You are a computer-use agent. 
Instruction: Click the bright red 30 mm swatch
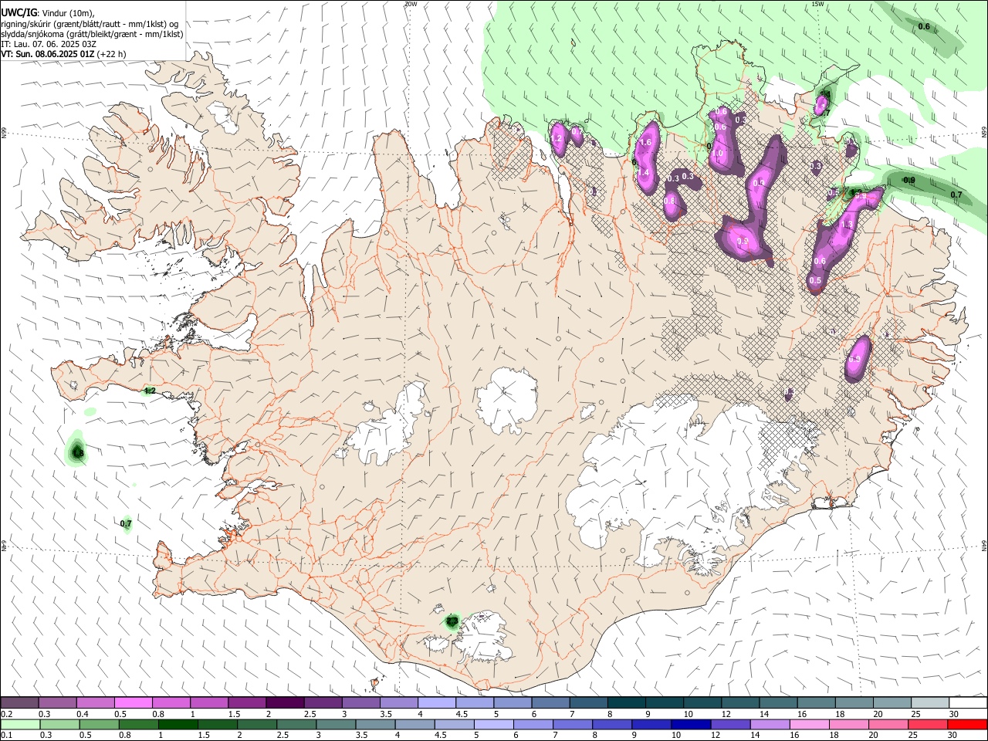pyautogui.click(x=968, y=724)
